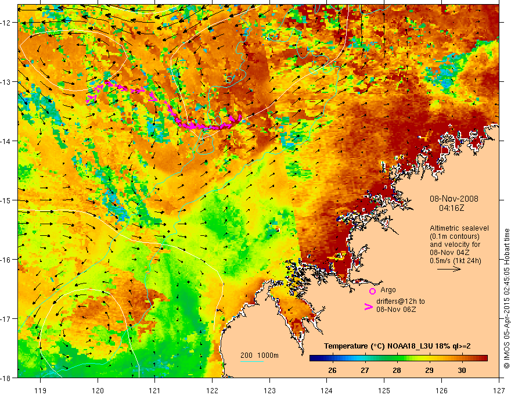The width and height of the screenshot is (511, 395).
Task: Click longitude label 120 on bottom axis
Action: (x=98, y=390)
